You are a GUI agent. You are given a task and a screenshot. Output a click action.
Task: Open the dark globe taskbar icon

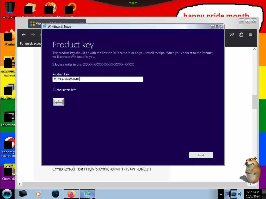tap(55, 194)
